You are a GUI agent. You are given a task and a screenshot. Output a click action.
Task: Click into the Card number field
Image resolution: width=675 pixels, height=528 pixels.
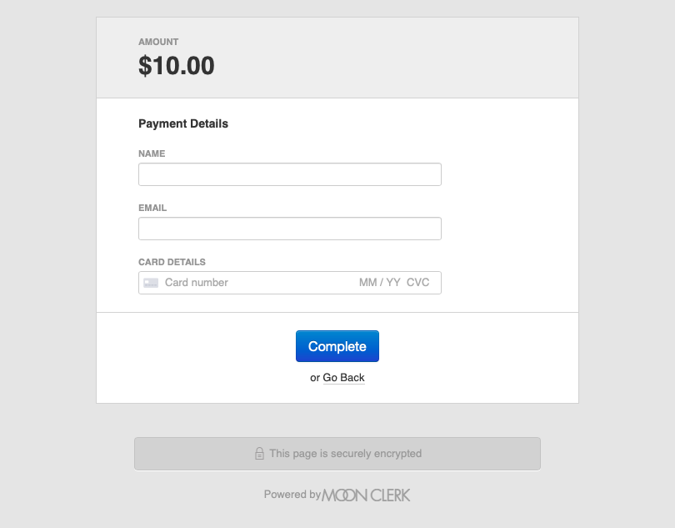click(250, 283)
